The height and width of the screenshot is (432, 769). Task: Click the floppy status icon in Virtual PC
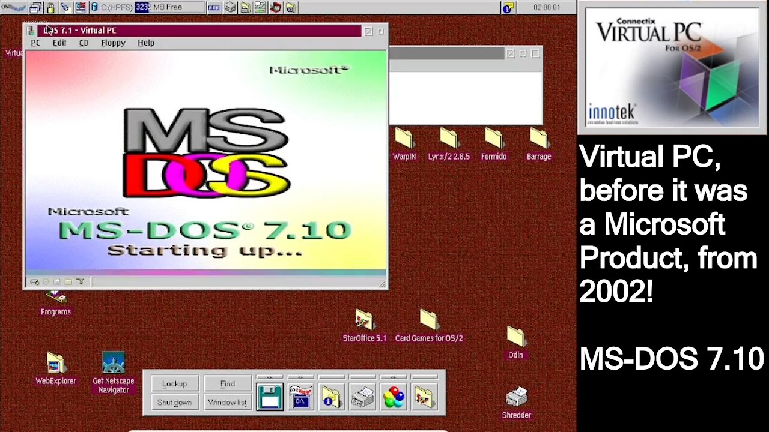pos(57,282)
